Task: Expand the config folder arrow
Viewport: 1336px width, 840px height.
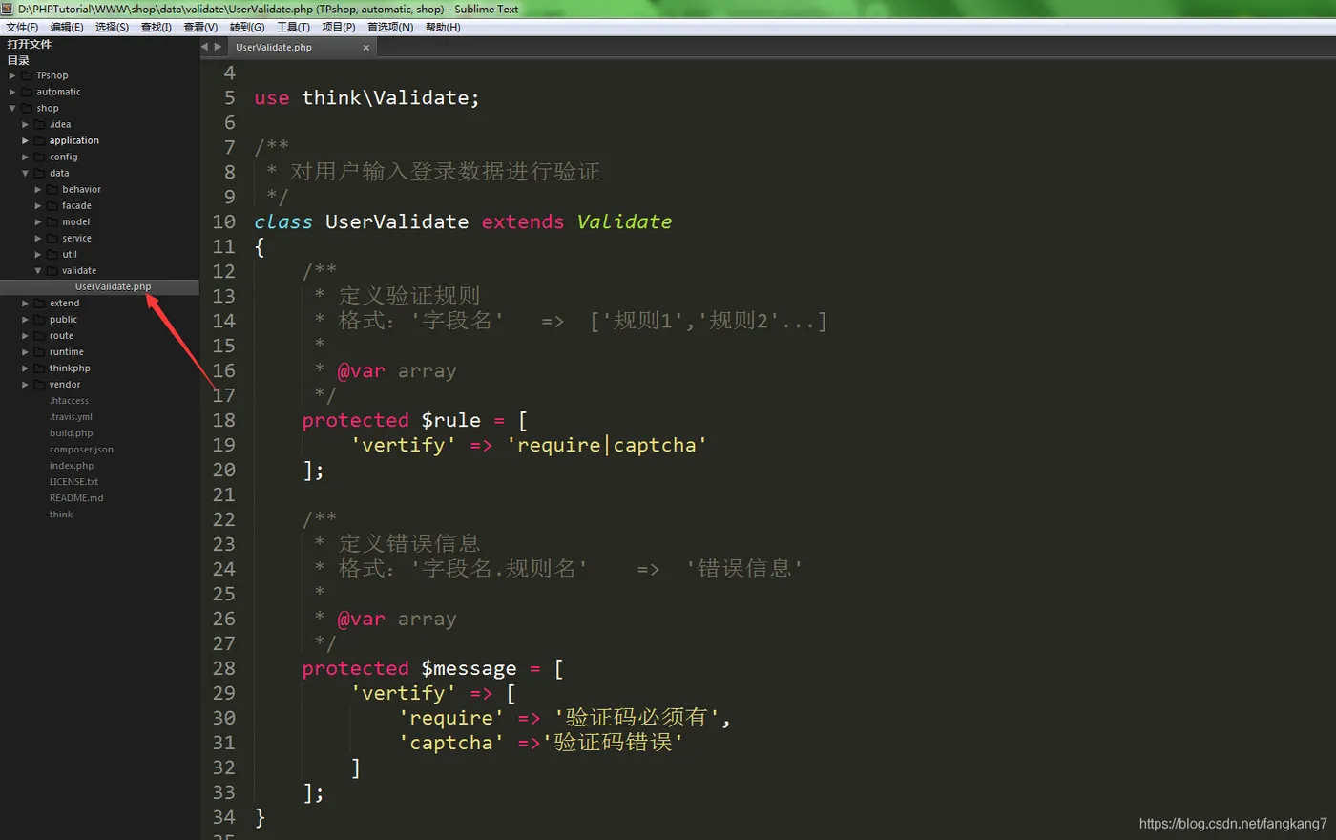Action: click(26, 157)
